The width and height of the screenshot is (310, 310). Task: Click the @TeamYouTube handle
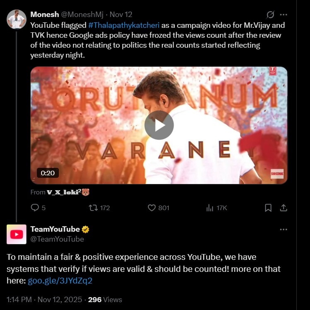coord(57,239)
